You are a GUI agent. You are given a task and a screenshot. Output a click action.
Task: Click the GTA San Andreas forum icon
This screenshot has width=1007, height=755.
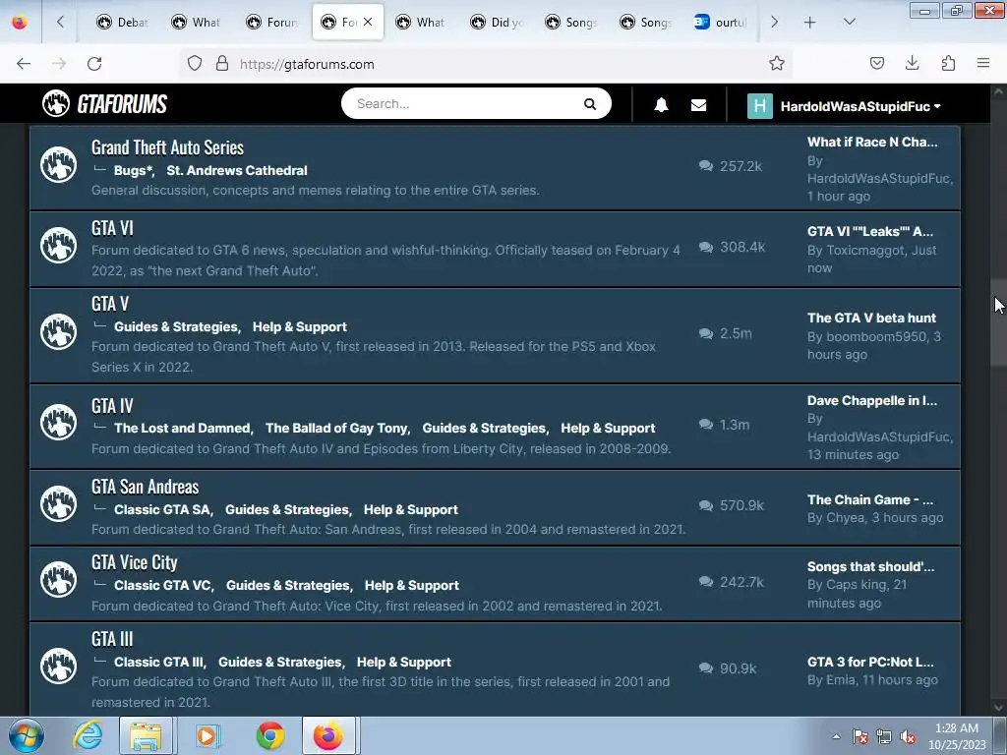(x=58, y=504)
